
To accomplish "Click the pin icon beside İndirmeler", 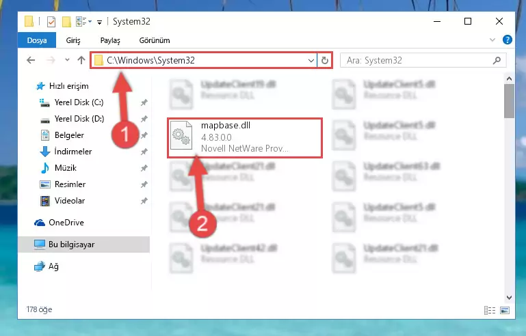I will [x=144, y=152].
